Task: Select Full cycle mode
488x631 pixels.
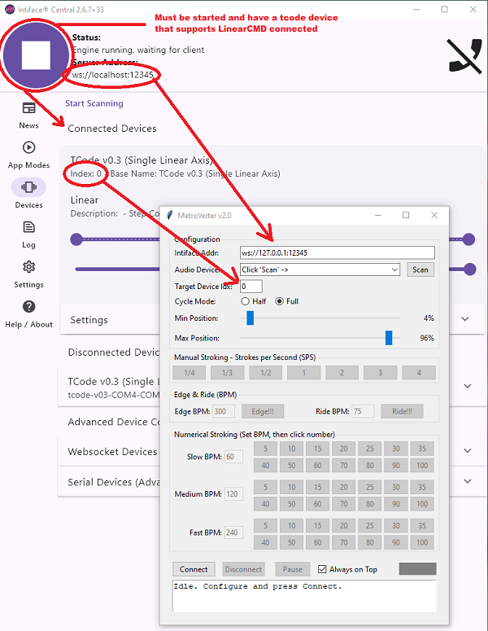Action: tap(279, 301)
